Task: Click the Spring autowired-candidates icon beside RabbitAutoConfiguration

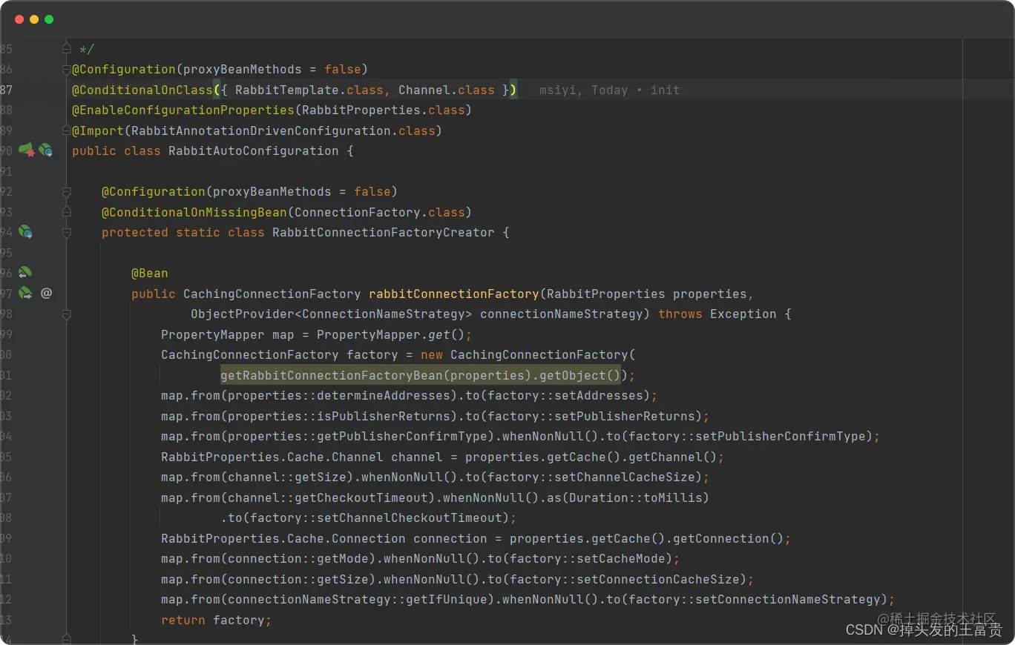Action: click(46, 150)
